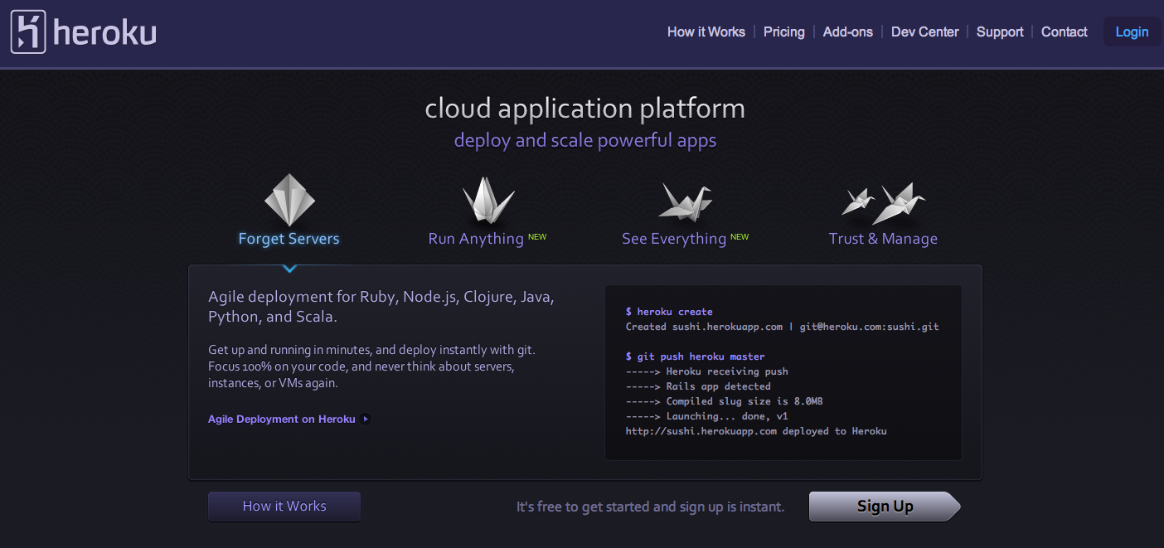Expand the blue pointer under Forget Servers
Screen dimensions: 1164x548
click(x=289, y=268)
